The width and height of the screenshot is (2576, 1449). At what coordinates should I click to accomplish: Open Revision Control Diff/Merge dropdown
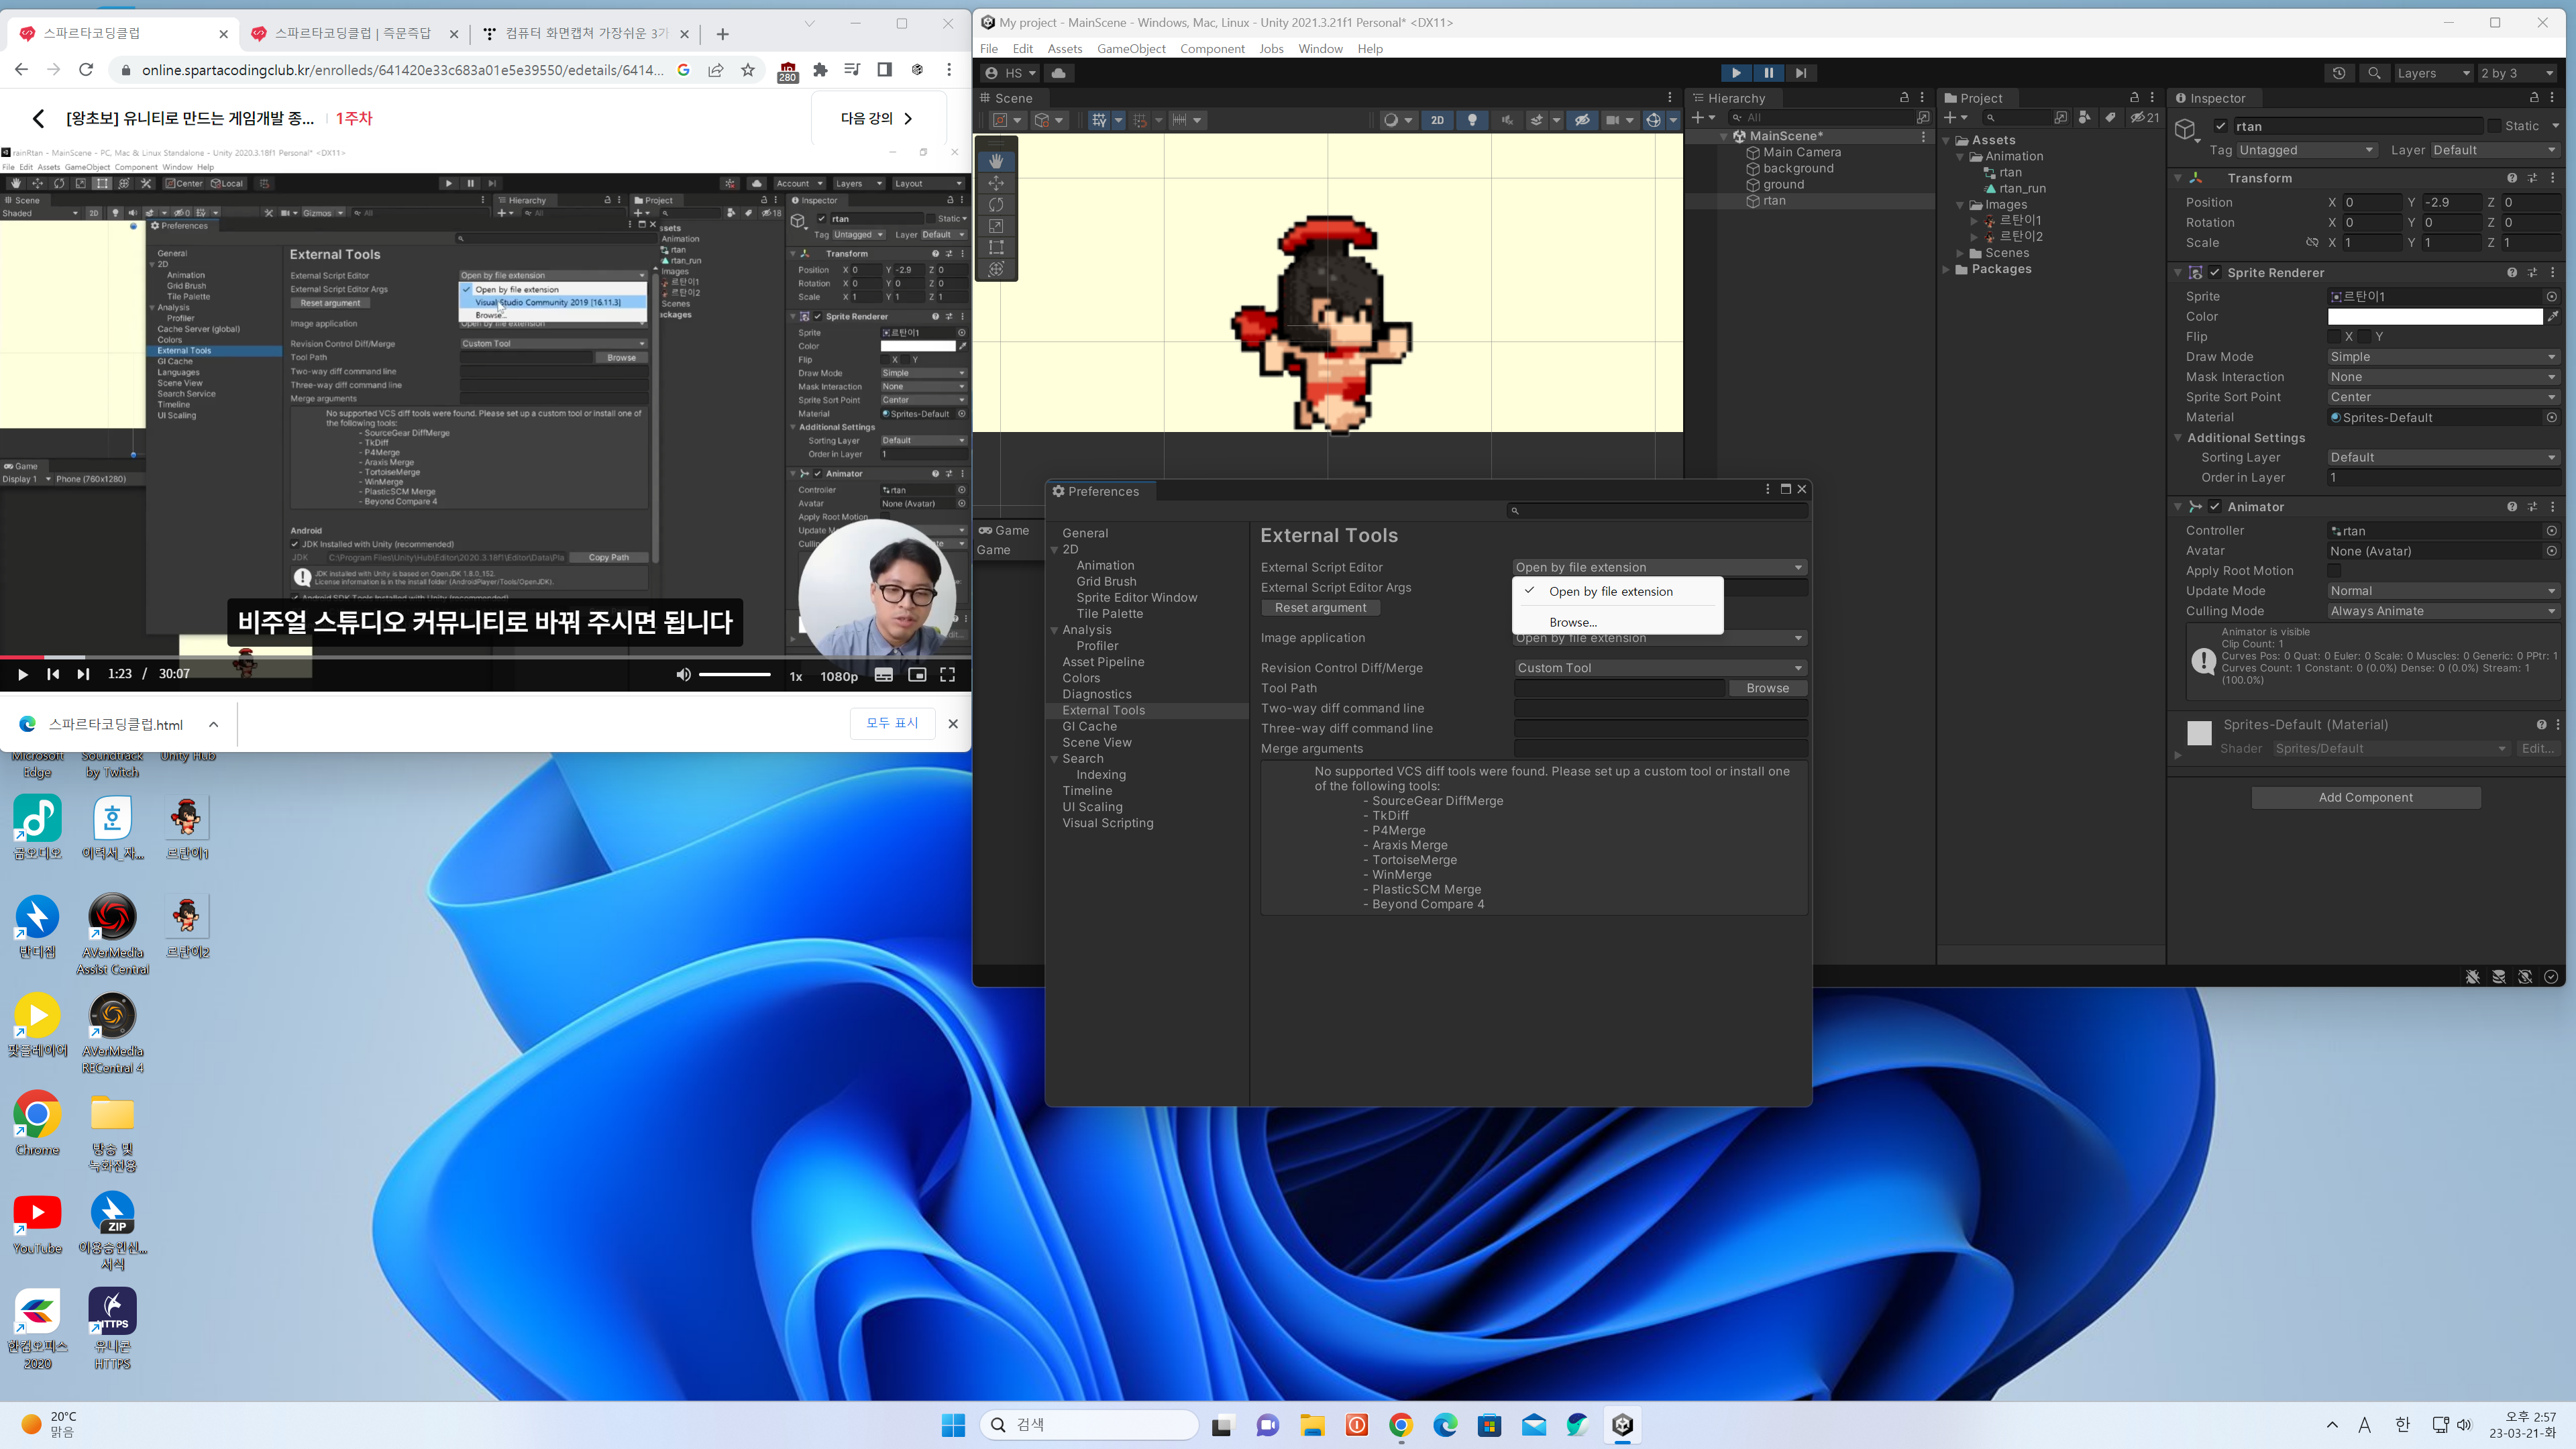pos(1659,668)
